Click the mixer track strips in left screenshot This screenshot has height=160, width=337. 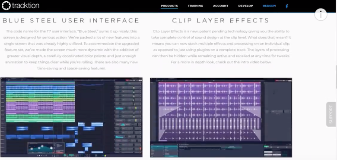coord(128,117)
